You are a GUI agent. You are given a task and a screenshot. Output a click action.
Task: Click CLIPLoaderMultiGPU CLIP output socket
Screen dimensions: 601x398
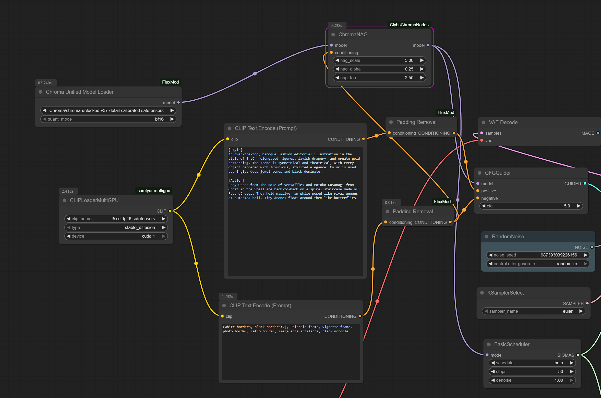click(x=170, y=211)
